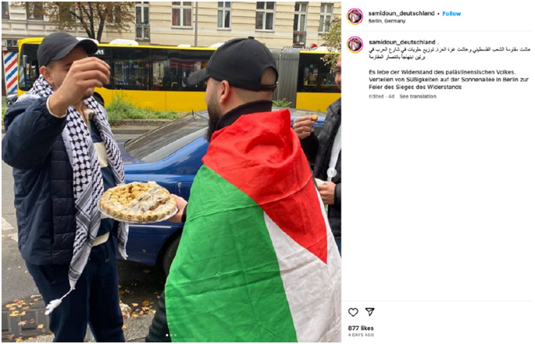This screenshot has height=344, width=535.
Task: Follow the samidoun_deutschland account
Action: tap(451, 13)
